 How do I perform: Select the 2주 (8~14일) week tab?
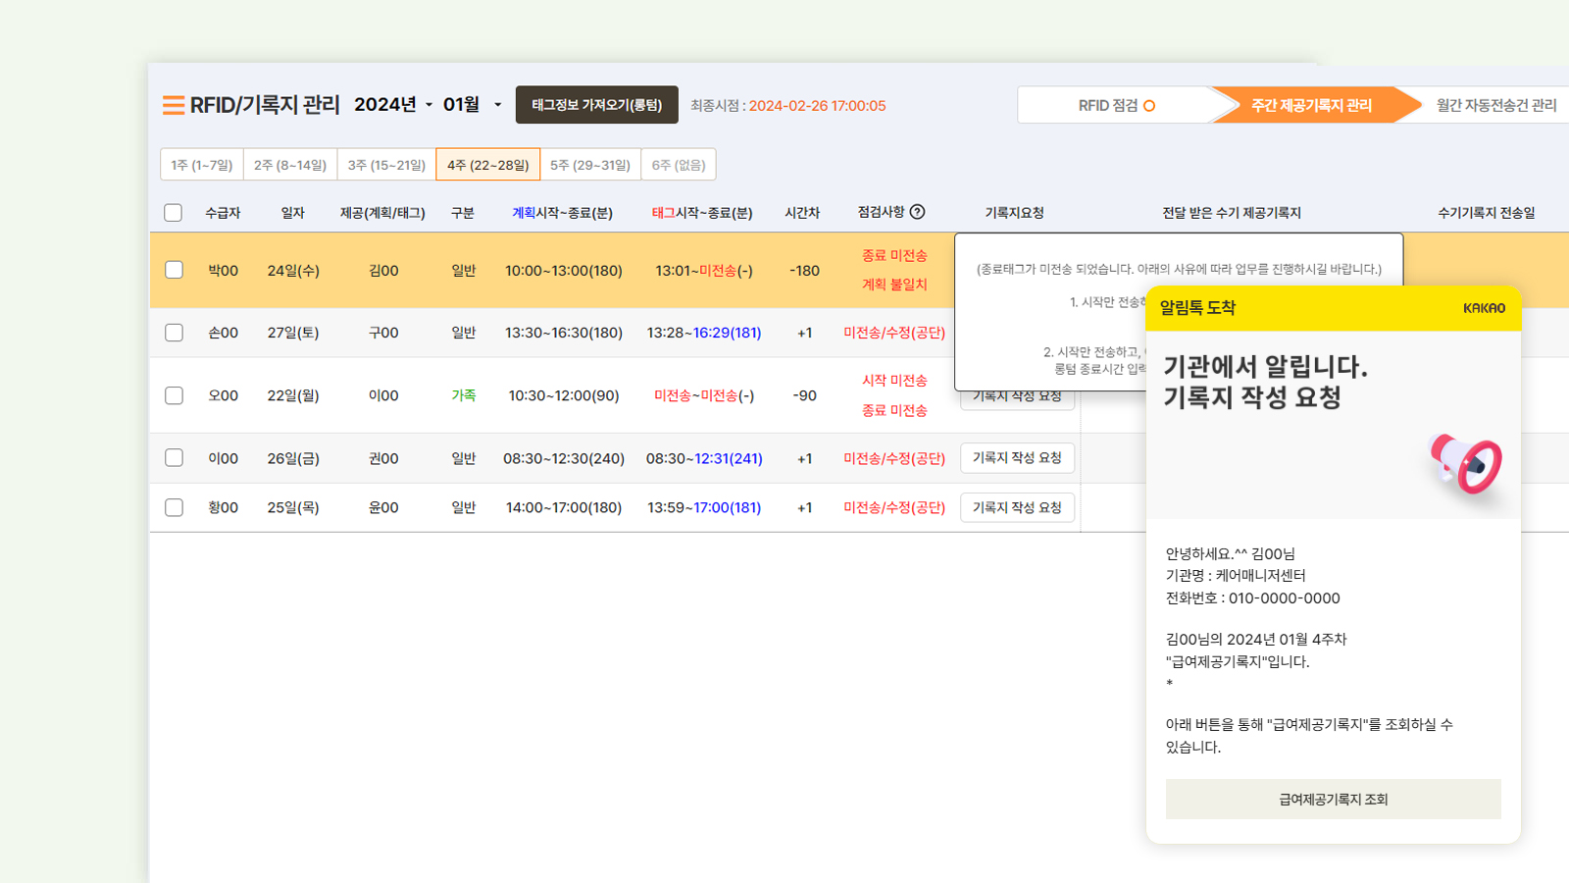(290, 165)
